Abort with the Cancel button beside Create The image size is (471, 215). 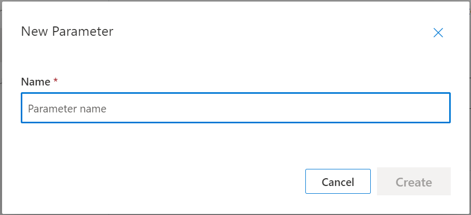(x=338, y=182)
